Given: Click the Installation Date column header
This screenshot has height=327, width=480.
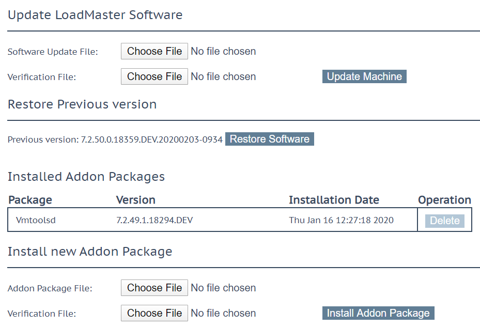Looking at the screenshot, I should tap(334, 200).
